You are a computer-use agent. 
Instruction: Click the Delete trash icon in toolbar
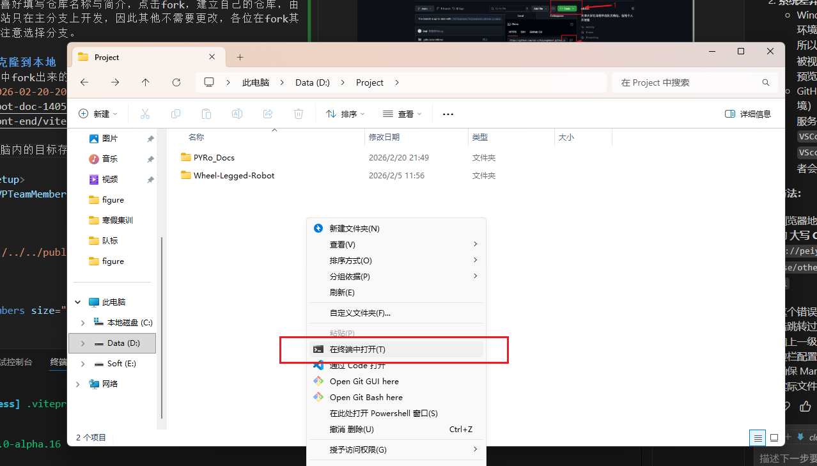point(299,114)
